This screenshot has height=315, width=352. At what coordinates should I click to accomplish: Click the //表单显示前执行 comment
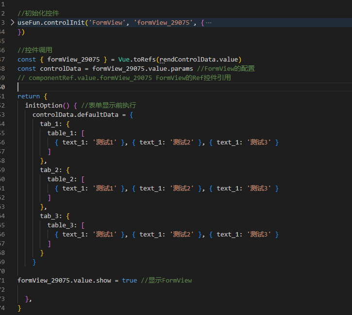(108, 105)
